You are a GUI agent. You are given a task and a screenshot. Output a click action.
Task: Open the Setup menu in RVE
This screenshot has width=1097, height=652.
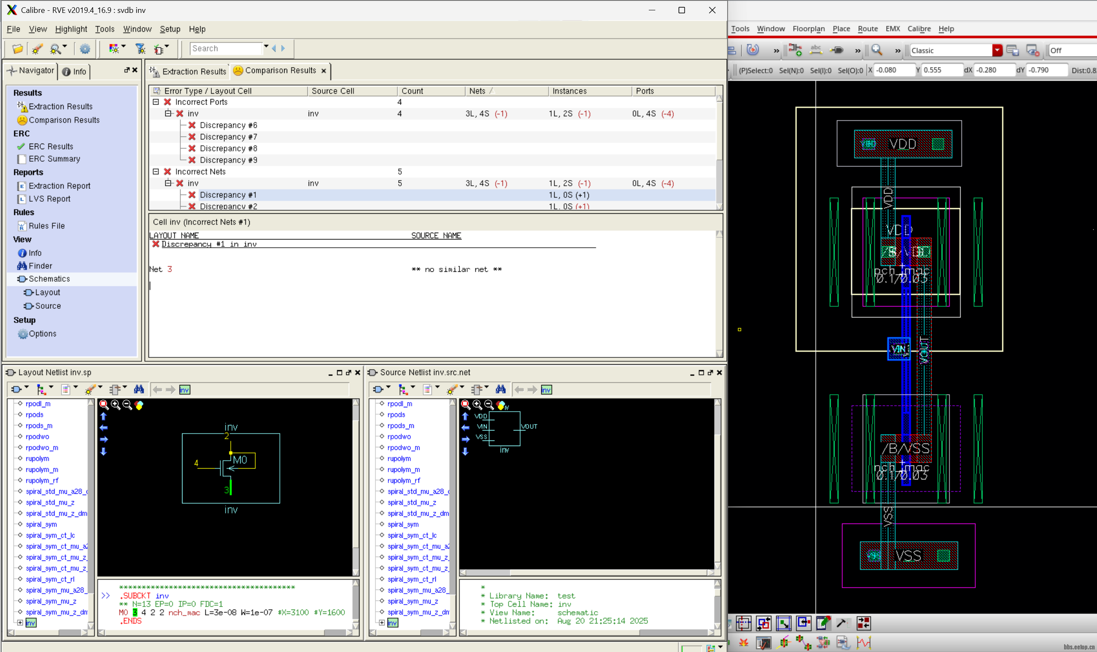click(x=170, y=29)
